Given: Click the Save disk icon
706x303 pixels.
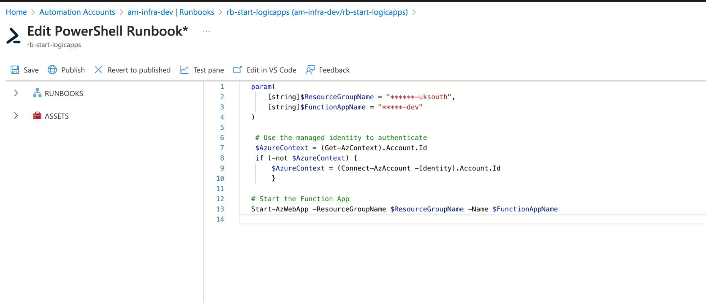Looking at the screenshot, I should pyautogui.click(x=14, y=70).
